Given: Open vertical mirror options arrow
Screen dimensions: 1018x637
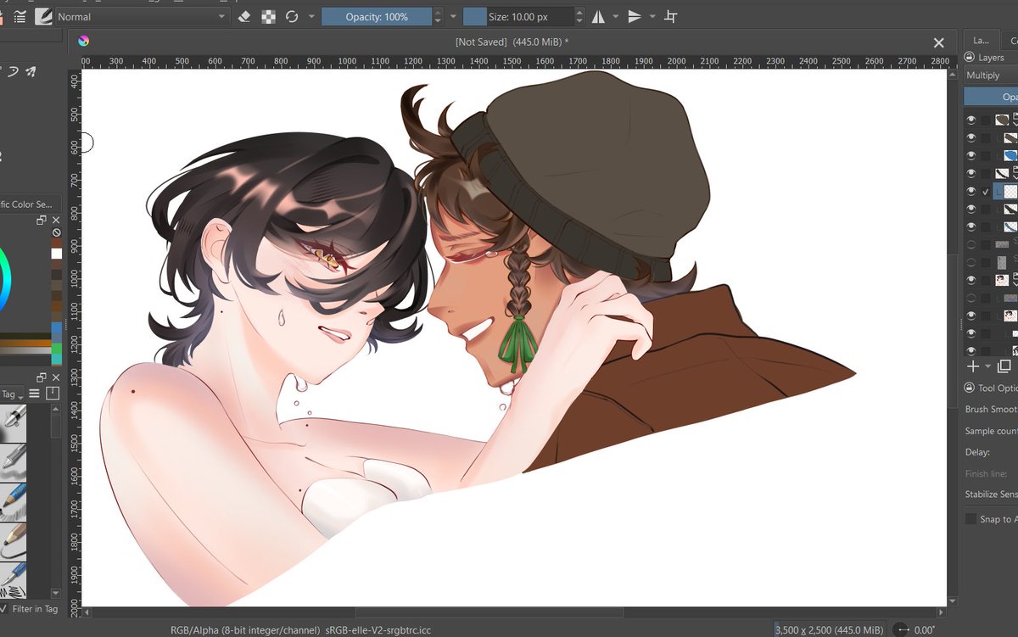Looking at the screenshot, I should click(x=652, y=16).
